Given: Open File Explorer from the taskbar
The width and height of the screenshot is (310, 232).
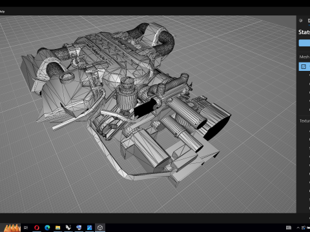Looking at the screenshot, I should 57,227.
